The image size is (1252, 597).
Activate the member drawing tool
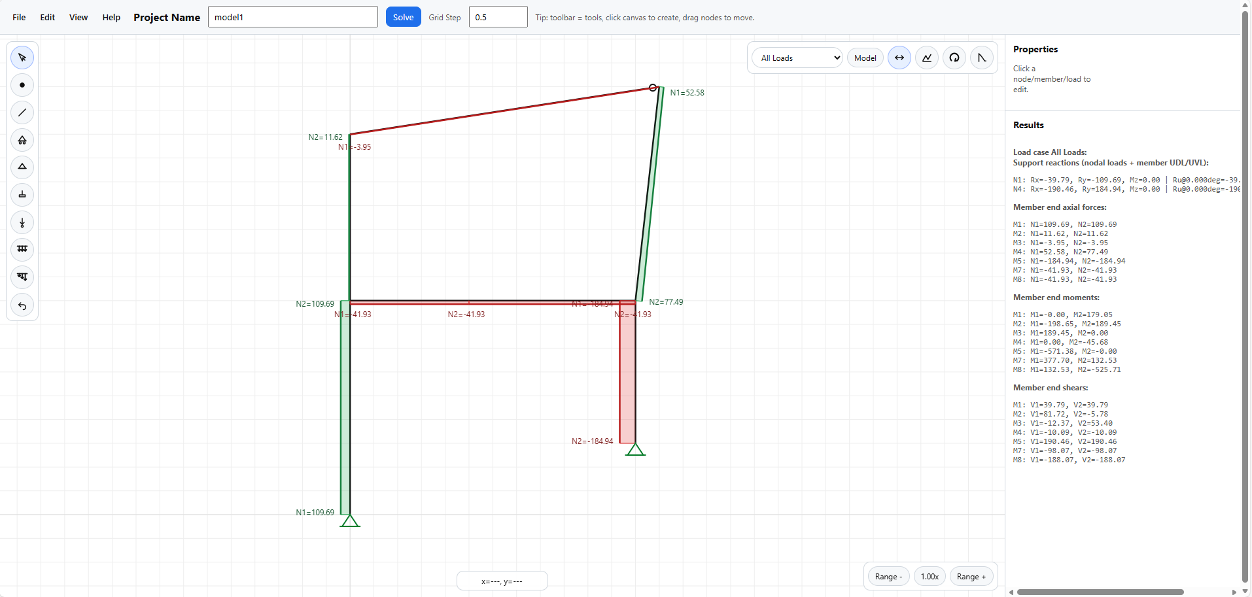(x=22, y=112)
